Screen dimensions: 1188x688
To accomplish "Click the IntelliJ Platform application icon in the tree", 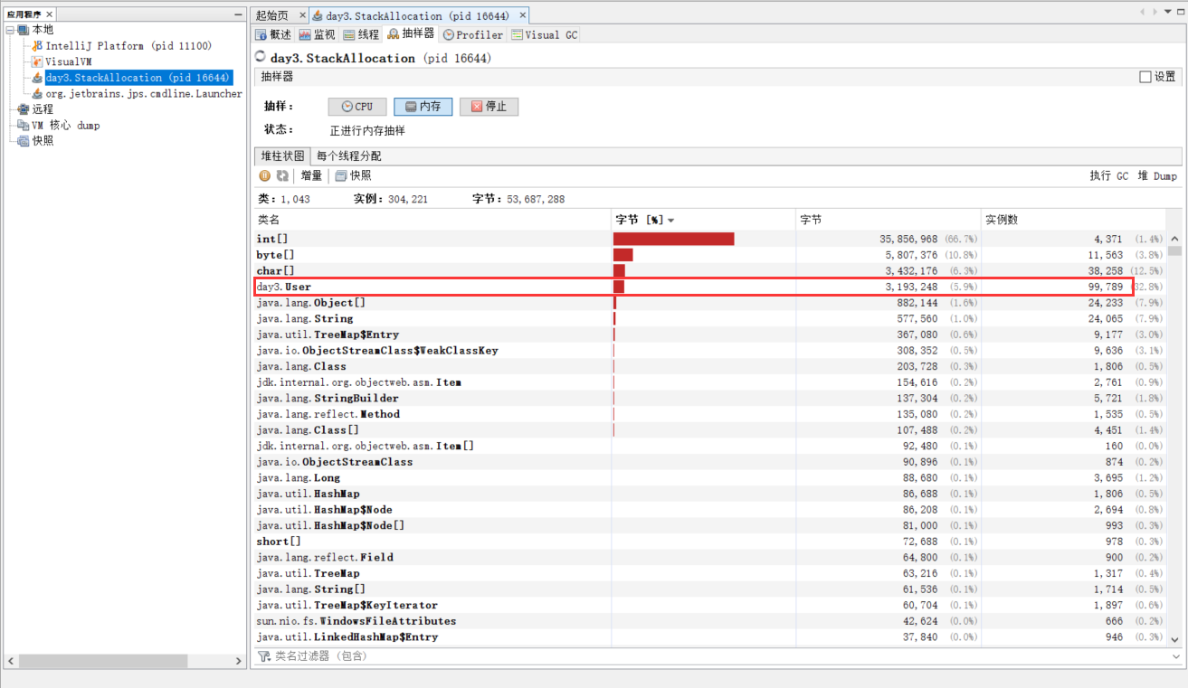I will tap(37, 45).
